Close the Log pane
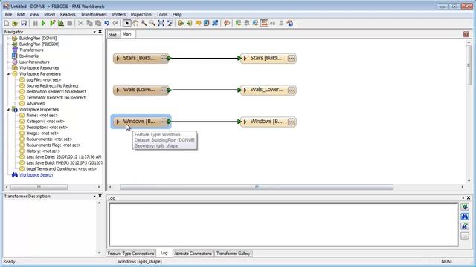Screen dimensions: 476x267 469,198
